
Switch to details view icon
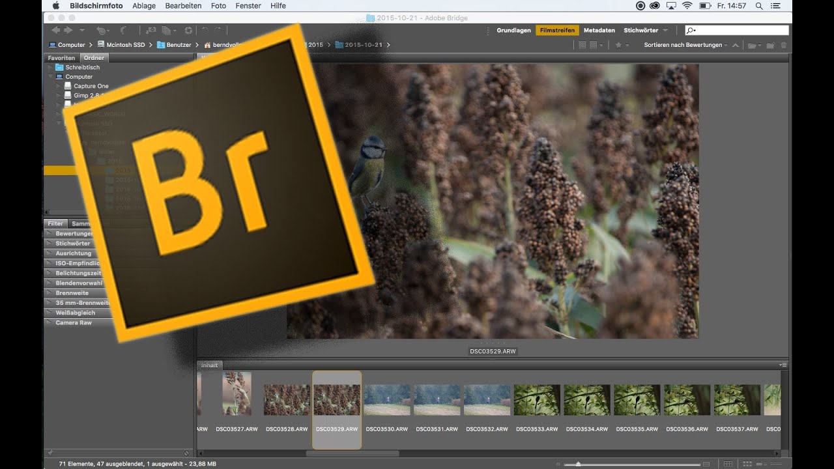coord(760,464)
